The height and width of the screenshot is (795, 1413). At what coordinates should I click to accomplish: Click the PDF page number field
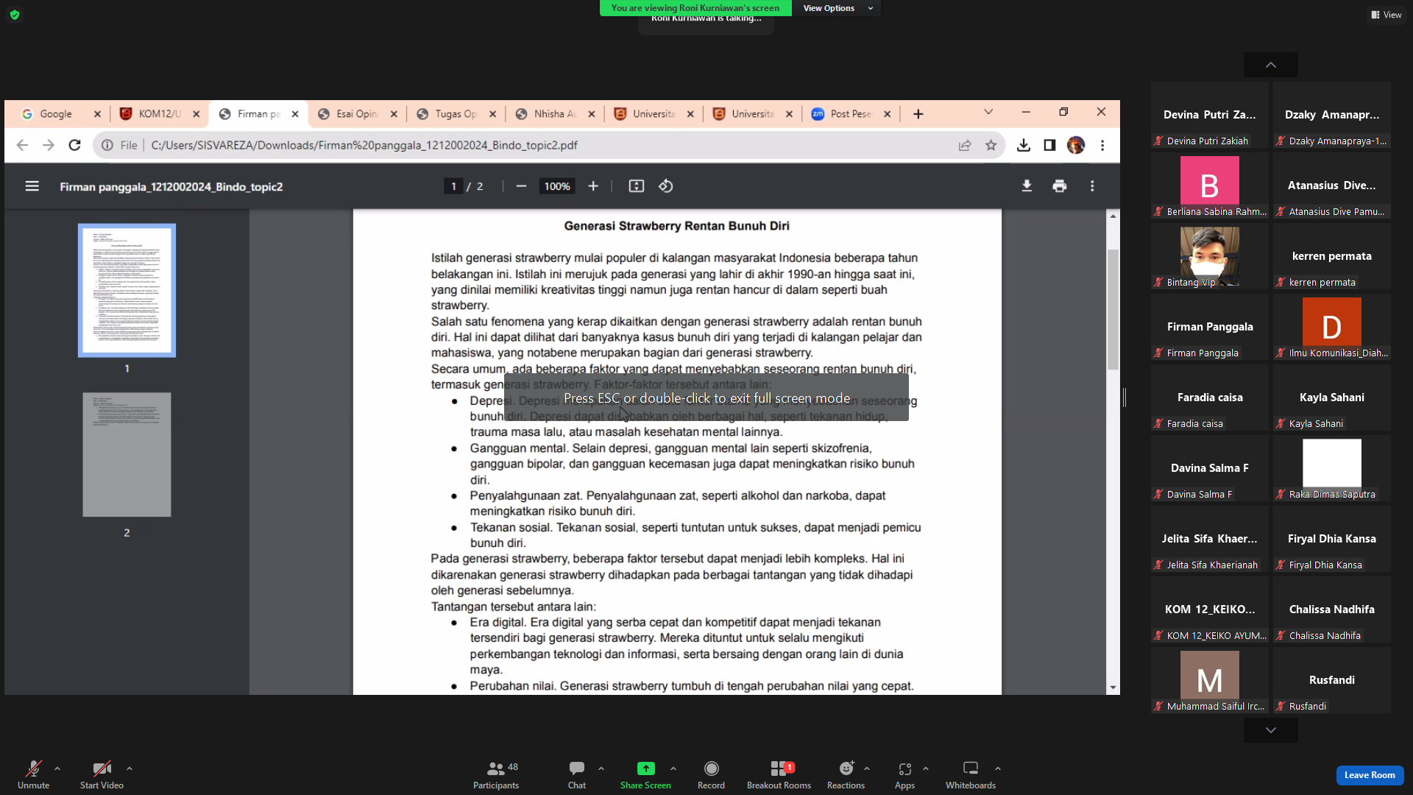coord(453,186)
